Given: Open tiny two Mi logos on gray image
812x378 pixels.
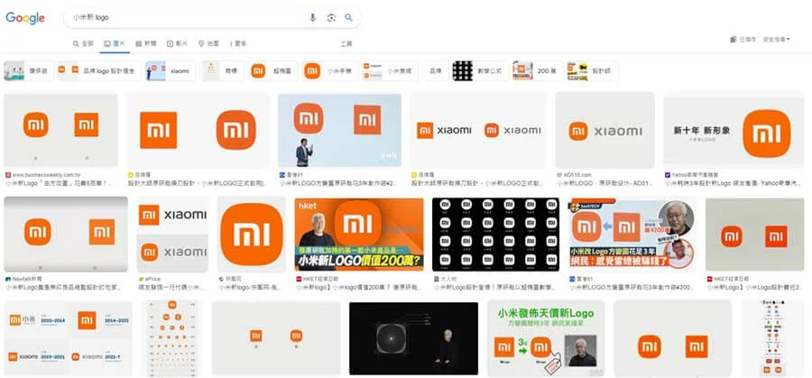Looking at the screenshot, I should pyautogui.click(x=276, y=338).
